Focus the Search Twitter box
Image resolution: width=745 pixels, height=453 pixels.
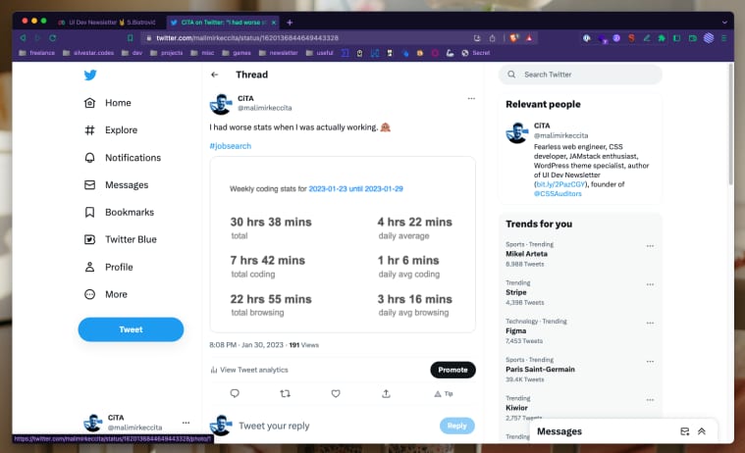580,75
